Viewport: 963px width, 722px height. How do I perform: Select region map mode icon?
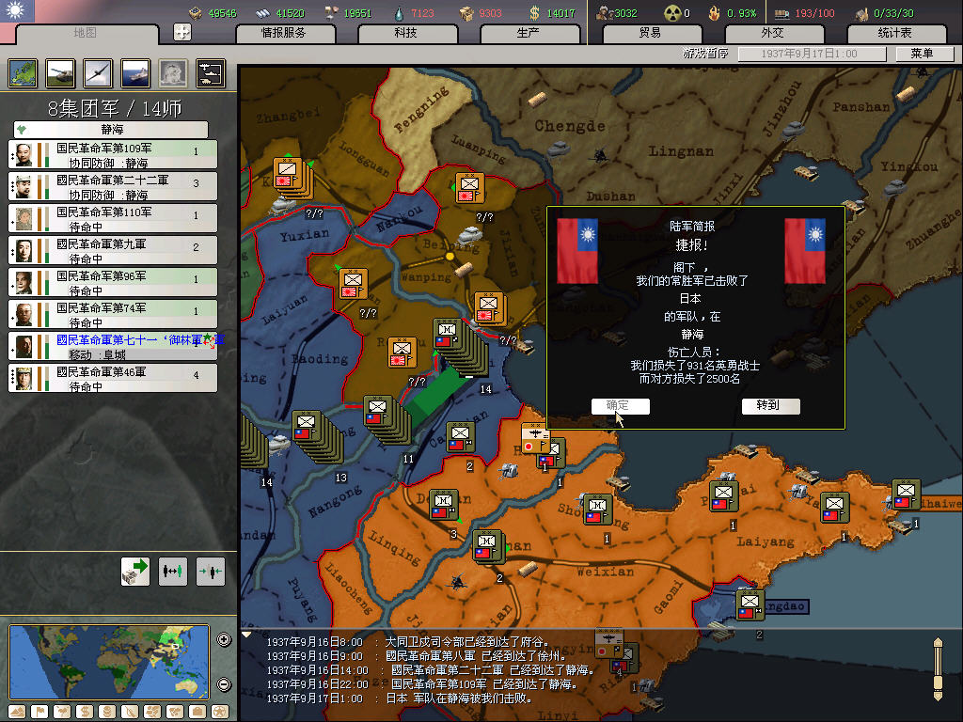(x=152, y=712)
